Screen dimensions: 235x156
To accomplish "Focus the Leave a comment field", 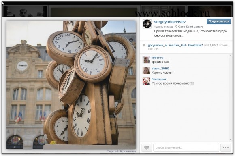I will click(x=186, y=148).
